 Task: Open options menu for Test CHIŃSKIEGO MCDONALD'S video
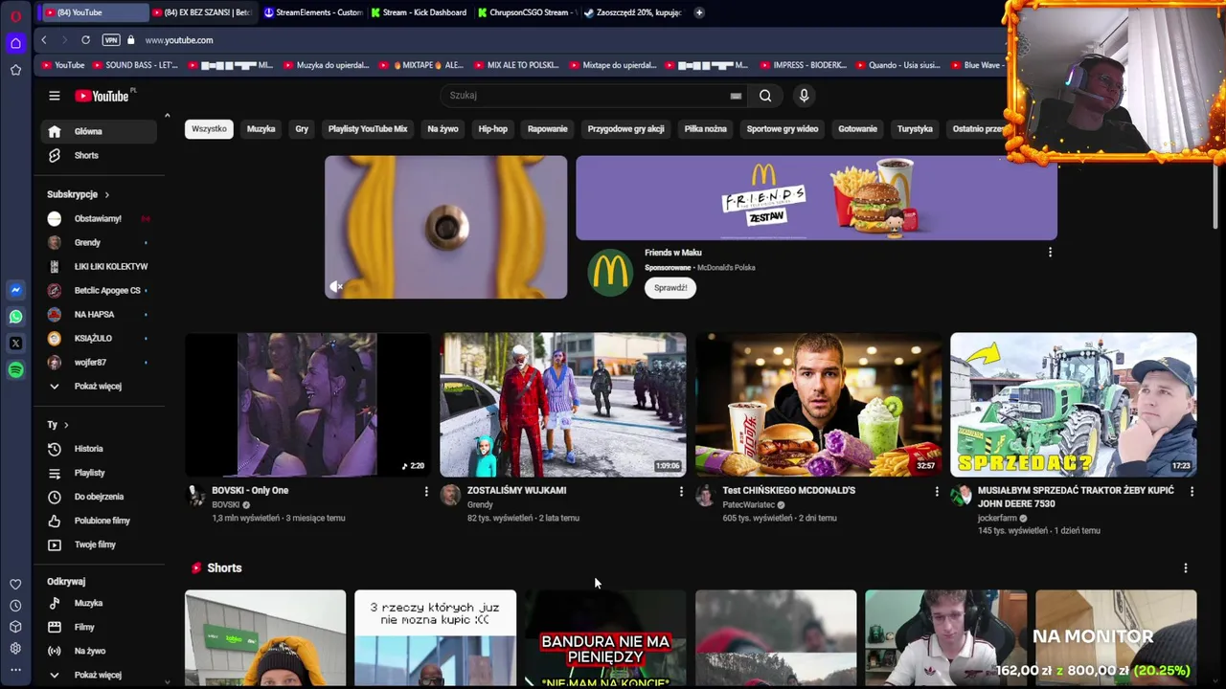pos(937,491)
